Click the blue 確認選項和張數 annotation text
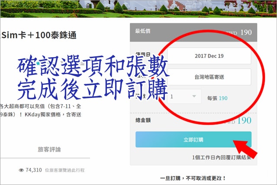This screenshot has width=277, height=185. click(92, 67)
